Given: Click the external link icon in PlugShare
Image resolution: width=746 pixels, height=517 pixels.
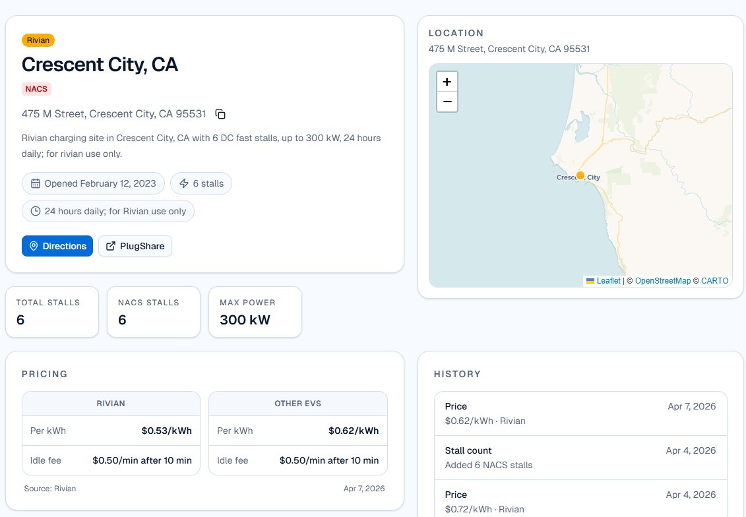Looking at the screenshot, I should [x=110, y=246].
